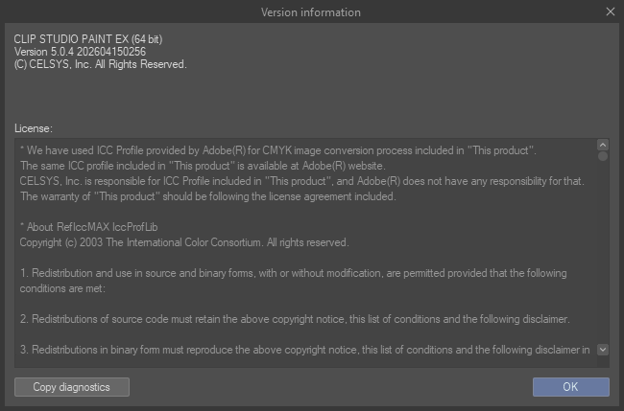Click license condition 2 about source code
This screenshot has width=624, height=411.
click(293, 319)
